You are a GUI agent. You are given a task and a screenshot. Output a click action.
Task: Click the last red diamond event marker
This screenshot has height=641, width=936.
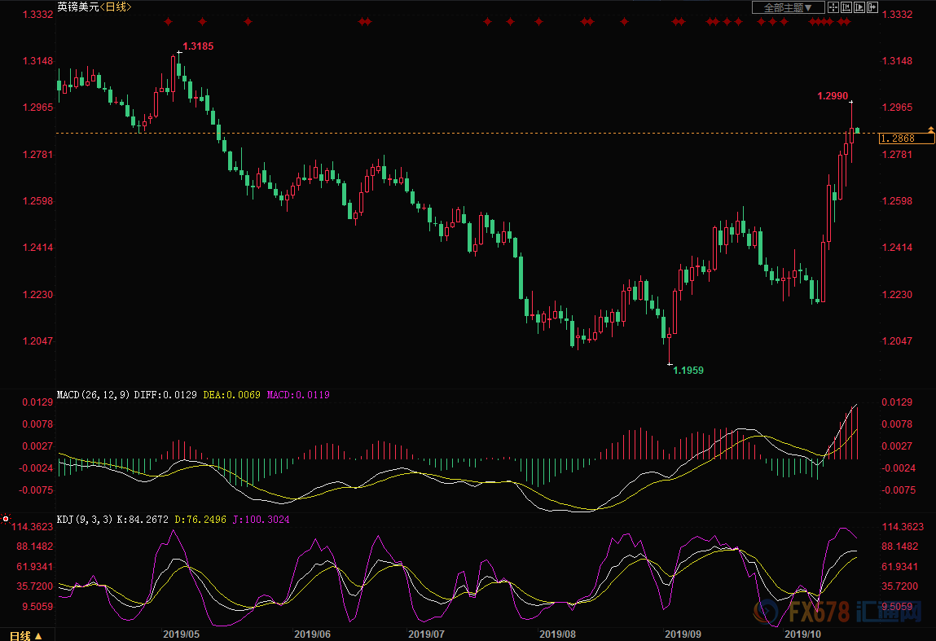[x=847, y=21]
